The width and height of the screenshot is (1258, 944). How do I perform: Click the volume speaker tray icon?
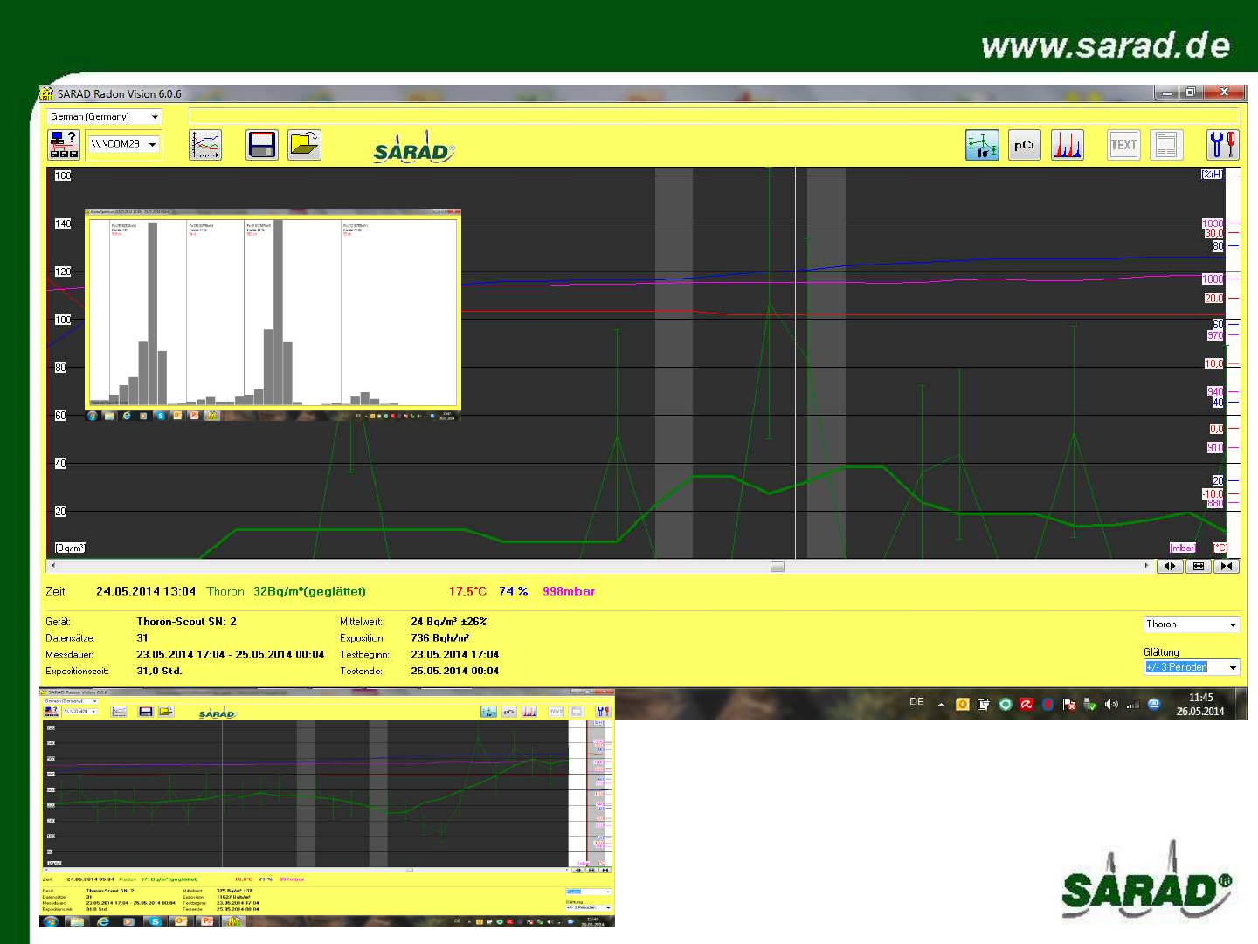coord(1111,704)
